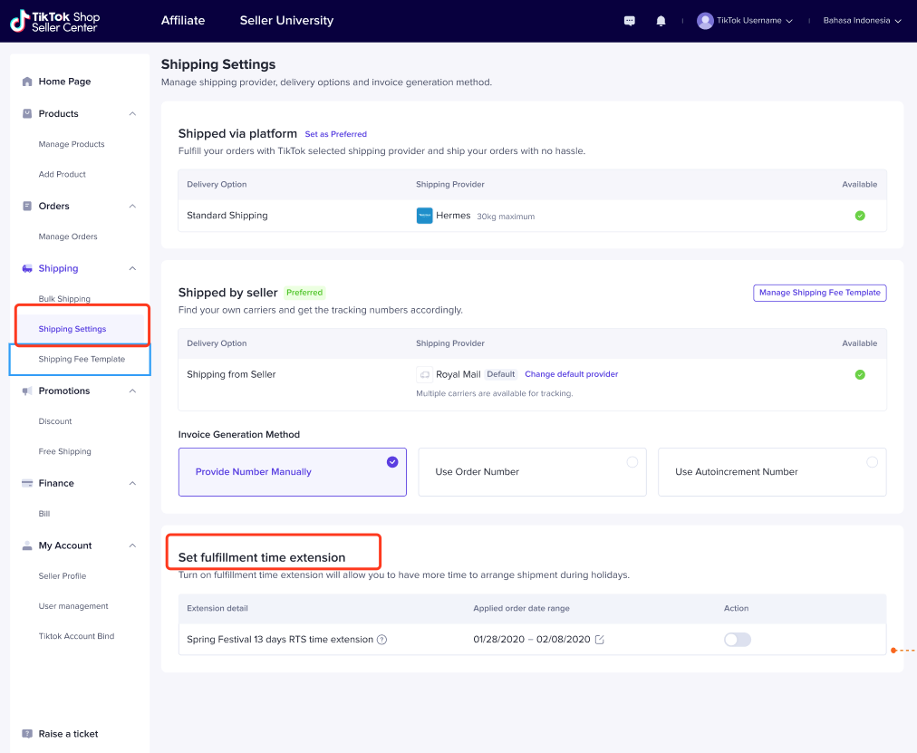This screenshot has width=917, height=753.
Task: Click the Raise a ticket icon
Action: (27, 734)
